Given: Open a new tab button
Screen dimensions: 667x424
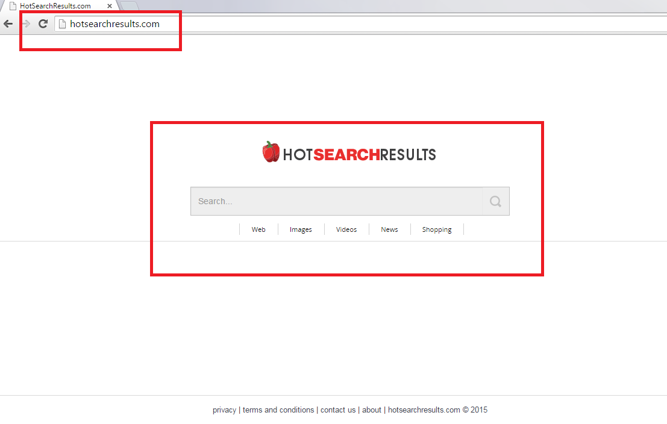Looking at the screenshot, I should (x=130, y=6).
